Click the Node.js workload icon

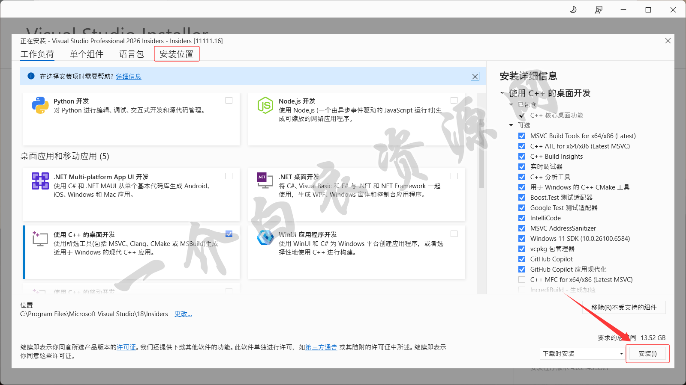pos(265,105)
